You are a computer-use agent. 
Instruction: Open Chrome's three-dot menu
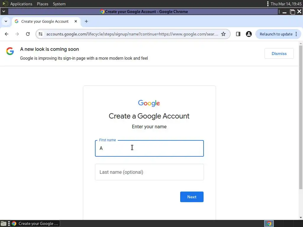click(x=296, y=34)
